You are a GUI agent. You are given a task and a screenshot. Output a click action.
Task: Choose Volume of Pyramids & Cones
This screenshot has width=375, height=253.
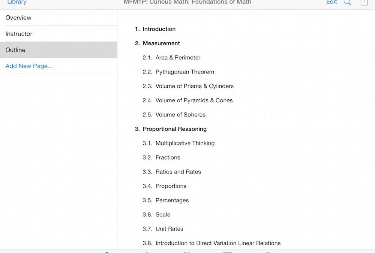[x=194, y=100]
